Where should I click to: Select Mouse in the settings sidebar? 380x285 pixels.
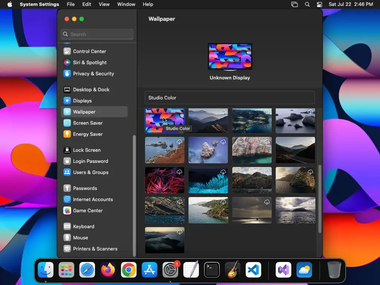[94, 238]
